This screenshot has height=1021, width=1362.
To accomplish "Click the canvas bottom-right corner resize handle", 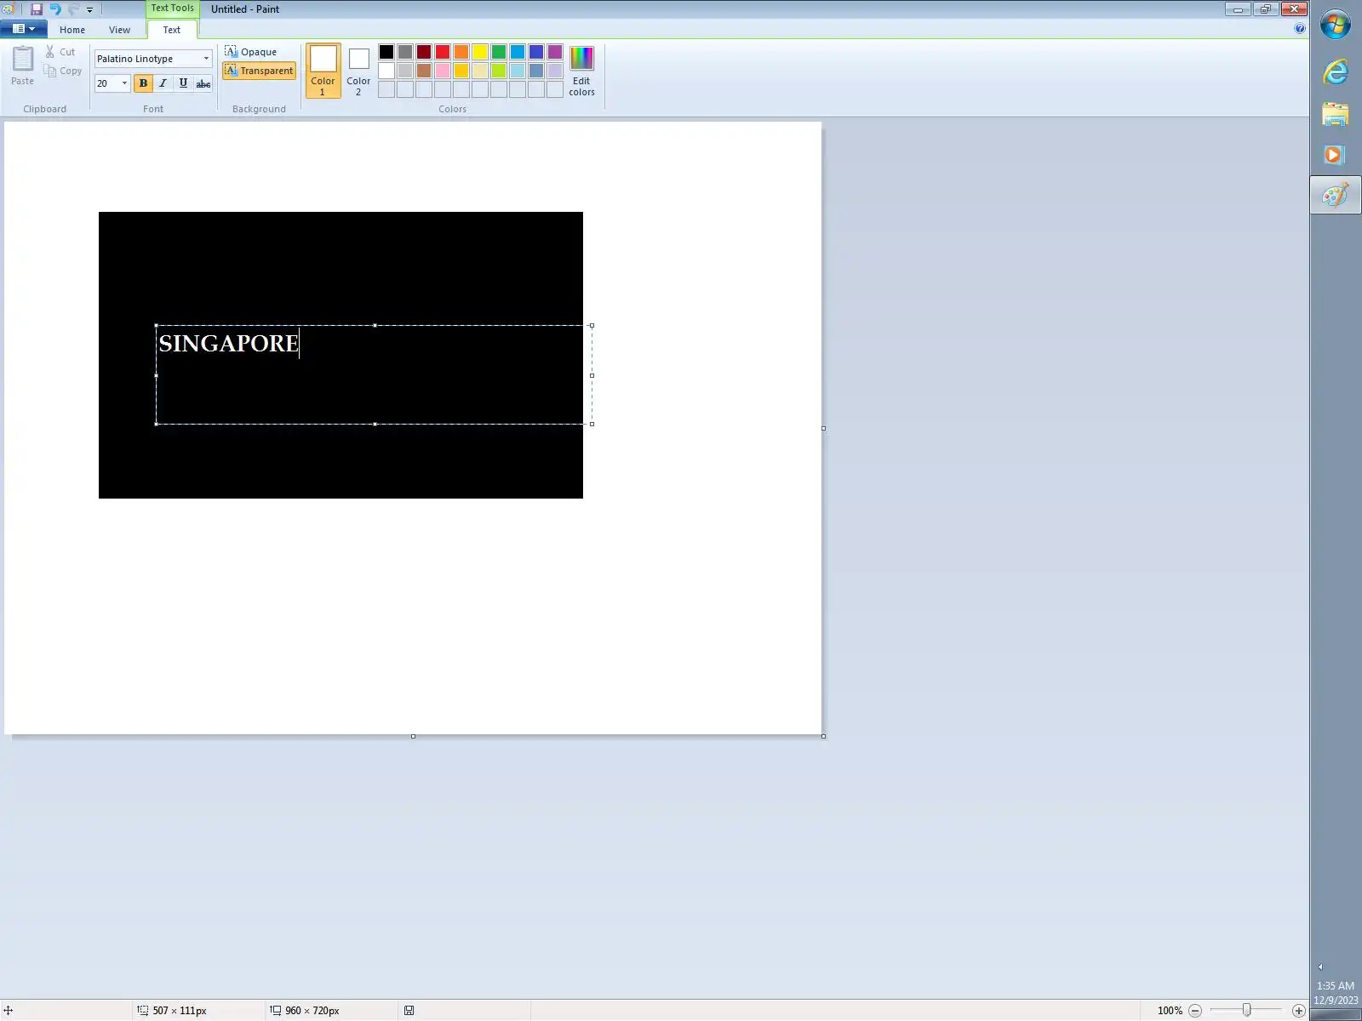I will (x=823, y=736).
